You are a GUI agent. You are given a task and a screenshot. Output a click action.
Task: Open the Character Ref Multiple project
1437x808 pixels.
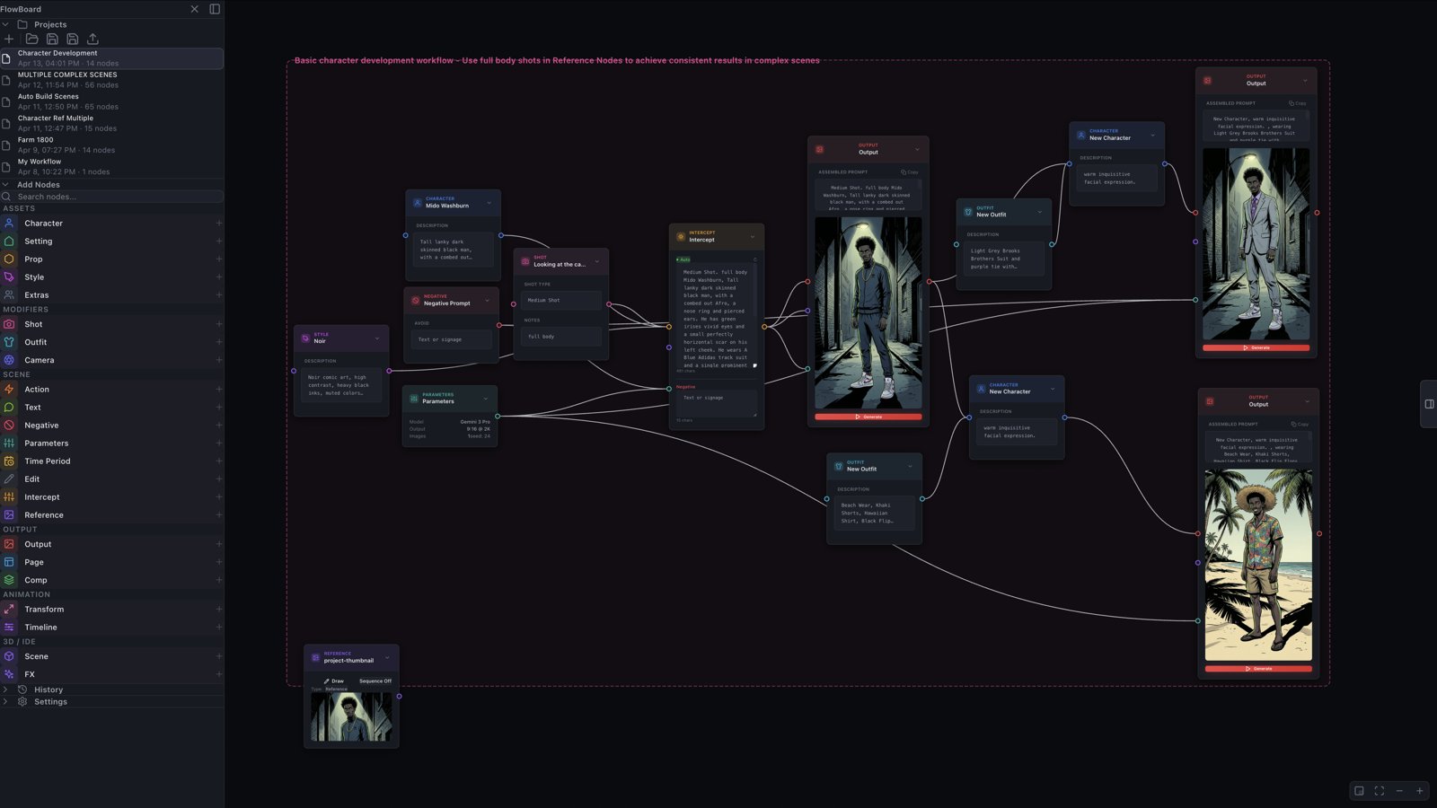point(111,123)
